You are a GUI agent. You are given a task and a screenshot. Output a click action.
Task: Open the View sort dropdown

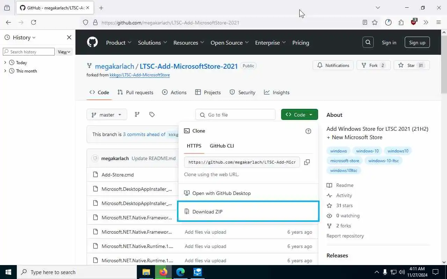[x=64, y=52]
